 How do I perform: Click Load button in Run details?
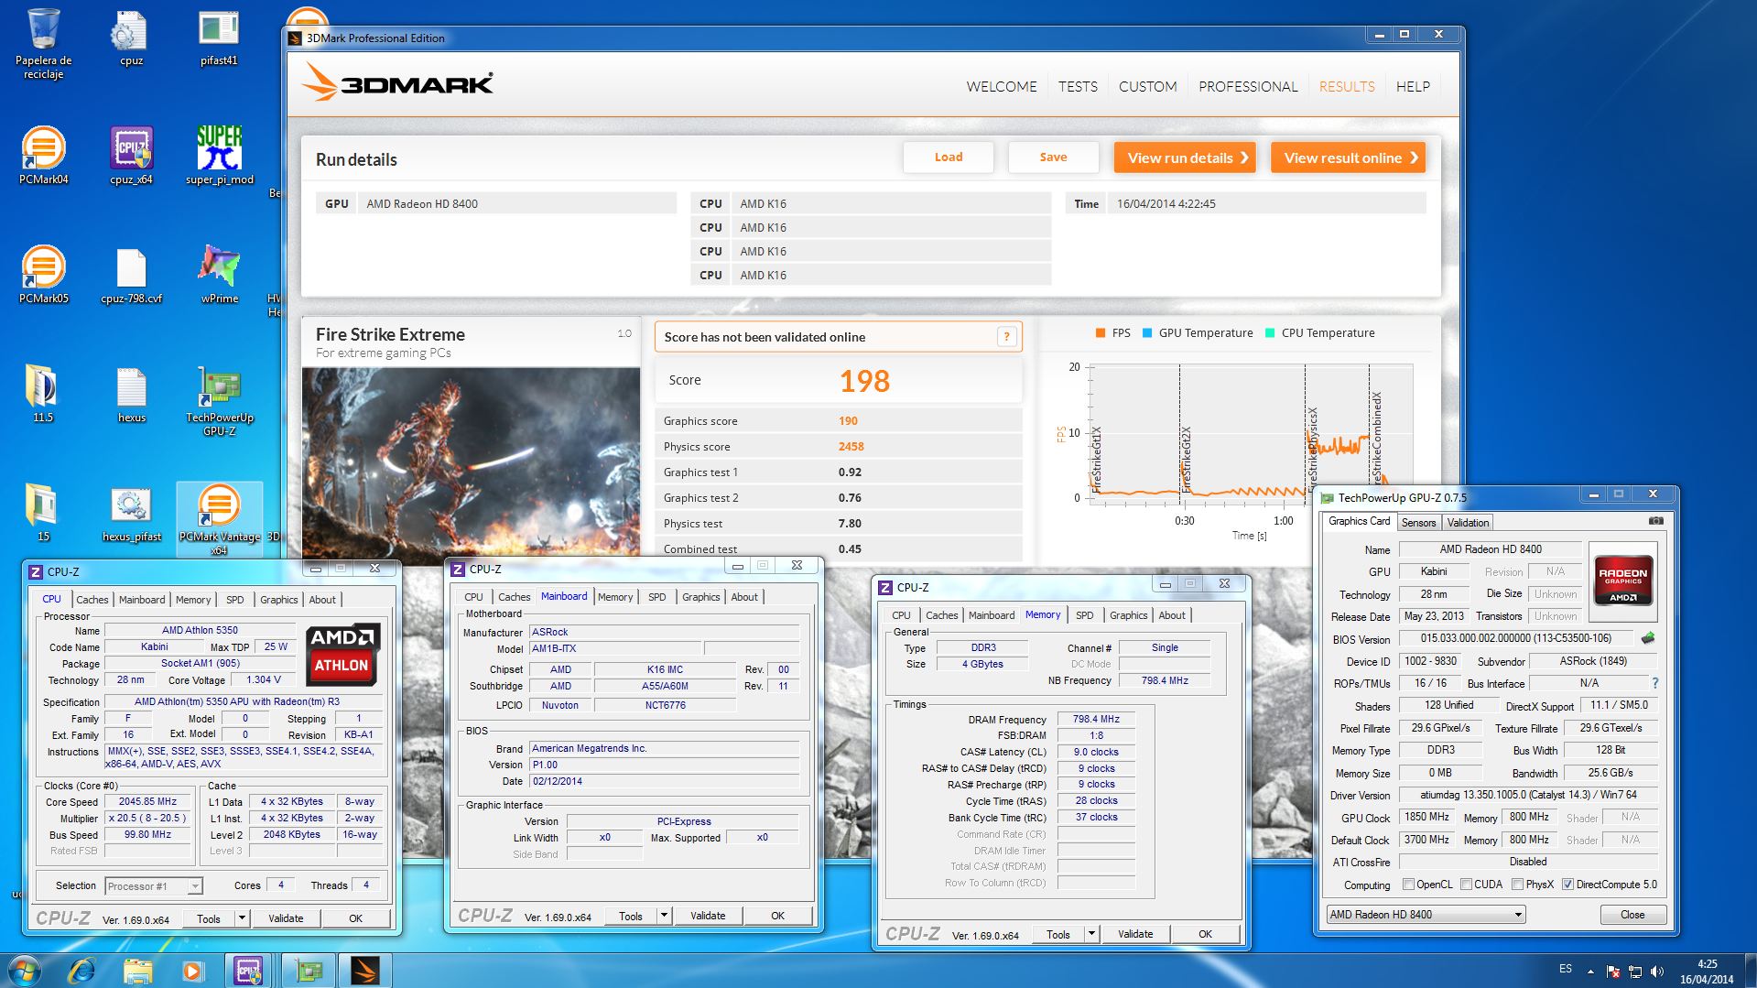949,157
